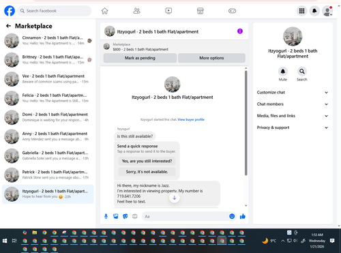Open the purple chat info icon
341x253 pixels.
pos(240,31)
